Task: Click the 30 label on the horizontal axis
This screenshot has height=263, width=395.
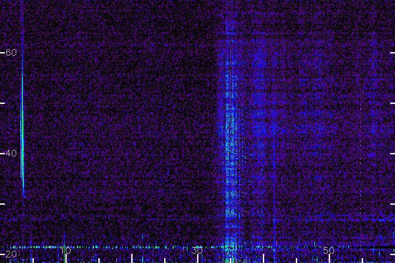Action: [x=197, y=251]
